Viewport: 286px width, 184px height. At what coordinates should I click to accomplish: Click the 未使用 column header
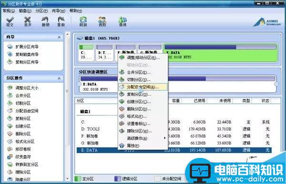pyautogui.click(x=225, y=101)
